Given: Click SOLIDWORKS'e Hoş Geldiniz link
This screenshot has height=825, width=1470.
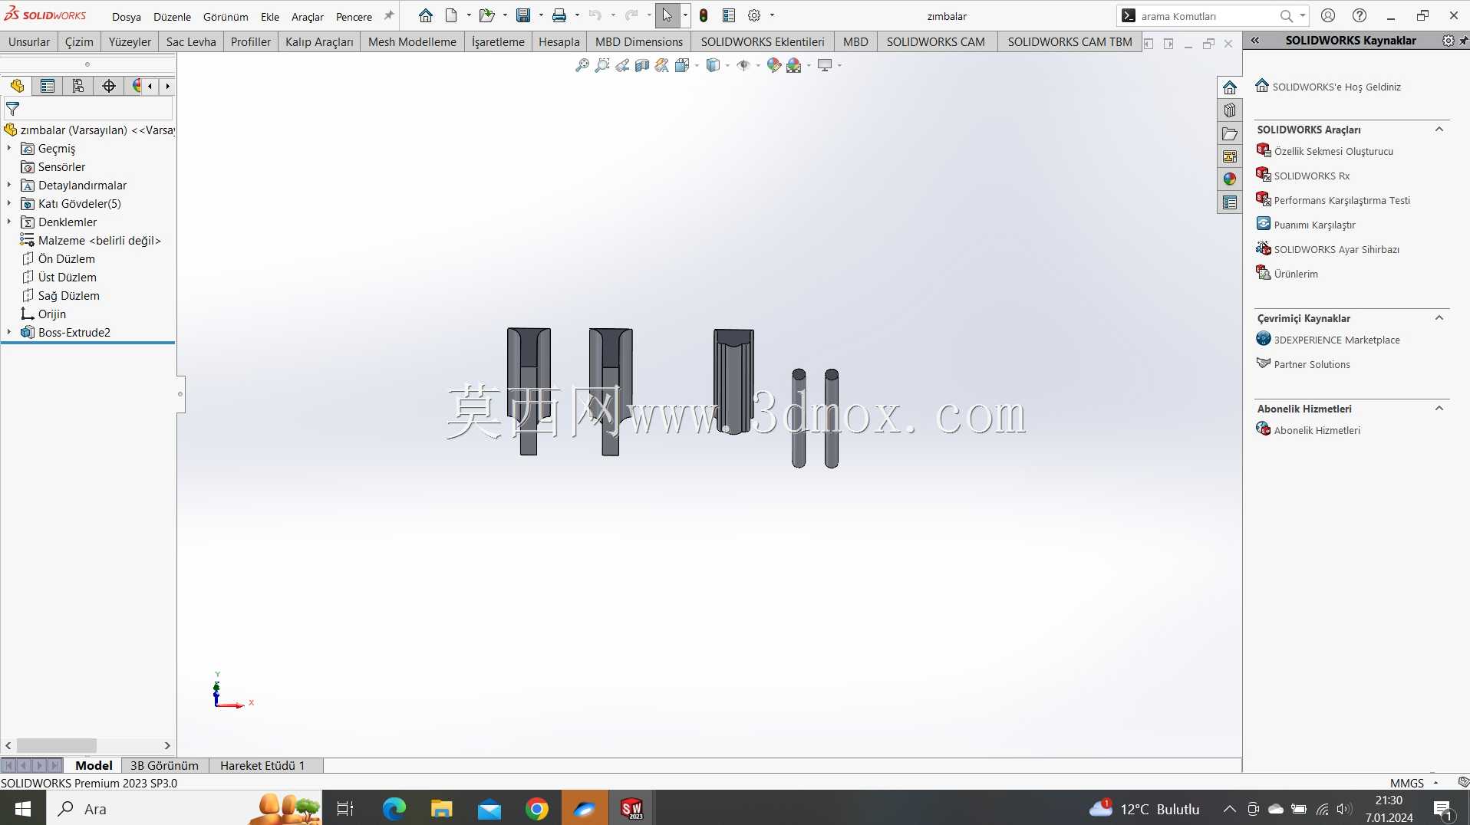Looking at the screenshot, I should [1337, 87].
